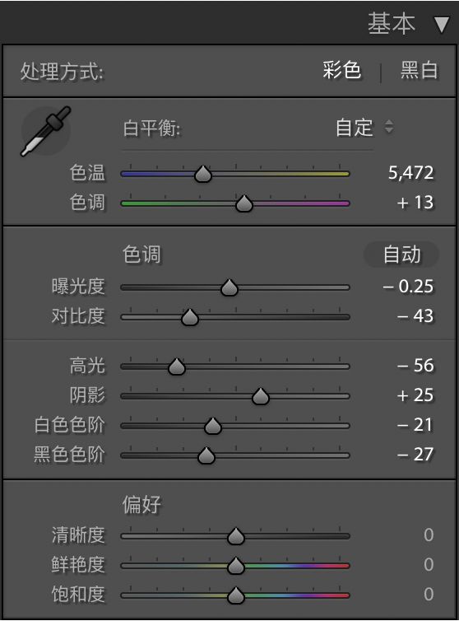Click the 阴影 slider handle
Screen dimensions: 459x621
click(x=261, y=396)
